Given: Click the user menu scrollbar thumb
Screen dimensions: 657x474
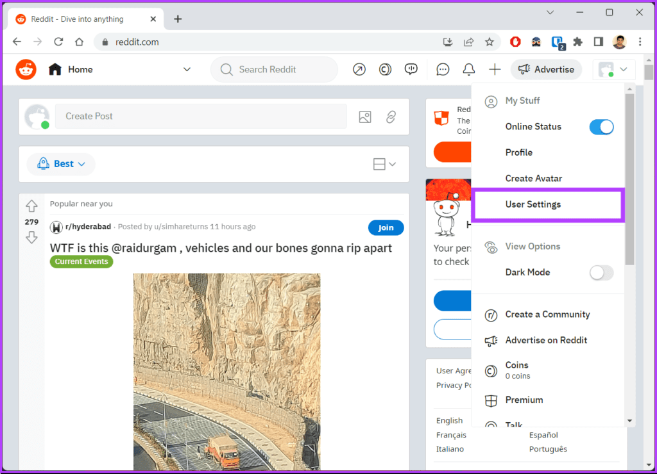Looking at the screenshot, I should point(629,179).
